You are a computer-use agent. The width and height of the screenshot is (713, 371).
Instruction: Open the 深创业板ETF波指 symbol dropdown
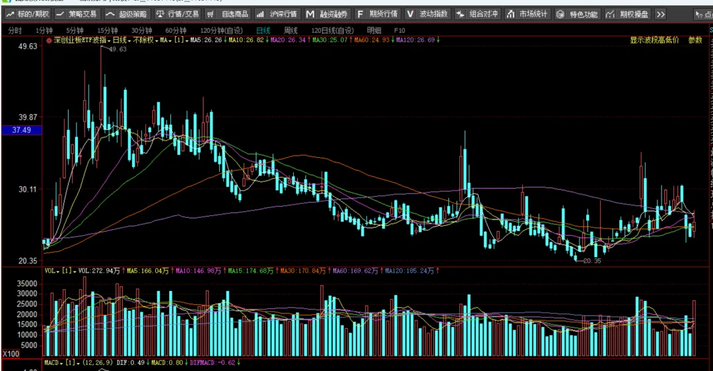pos(83,40)
